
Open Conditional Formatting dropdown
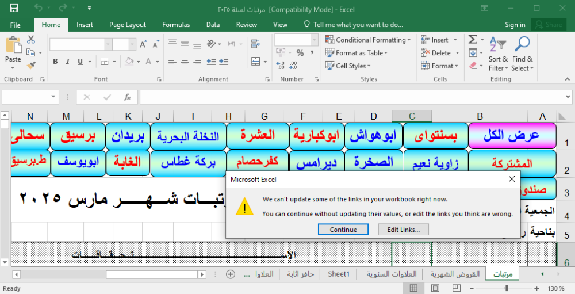point(368,40)
